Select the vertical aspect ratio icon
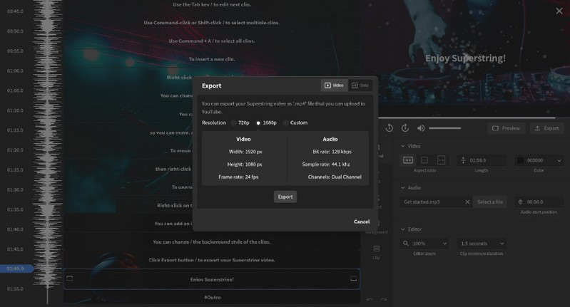 (441, 160)
